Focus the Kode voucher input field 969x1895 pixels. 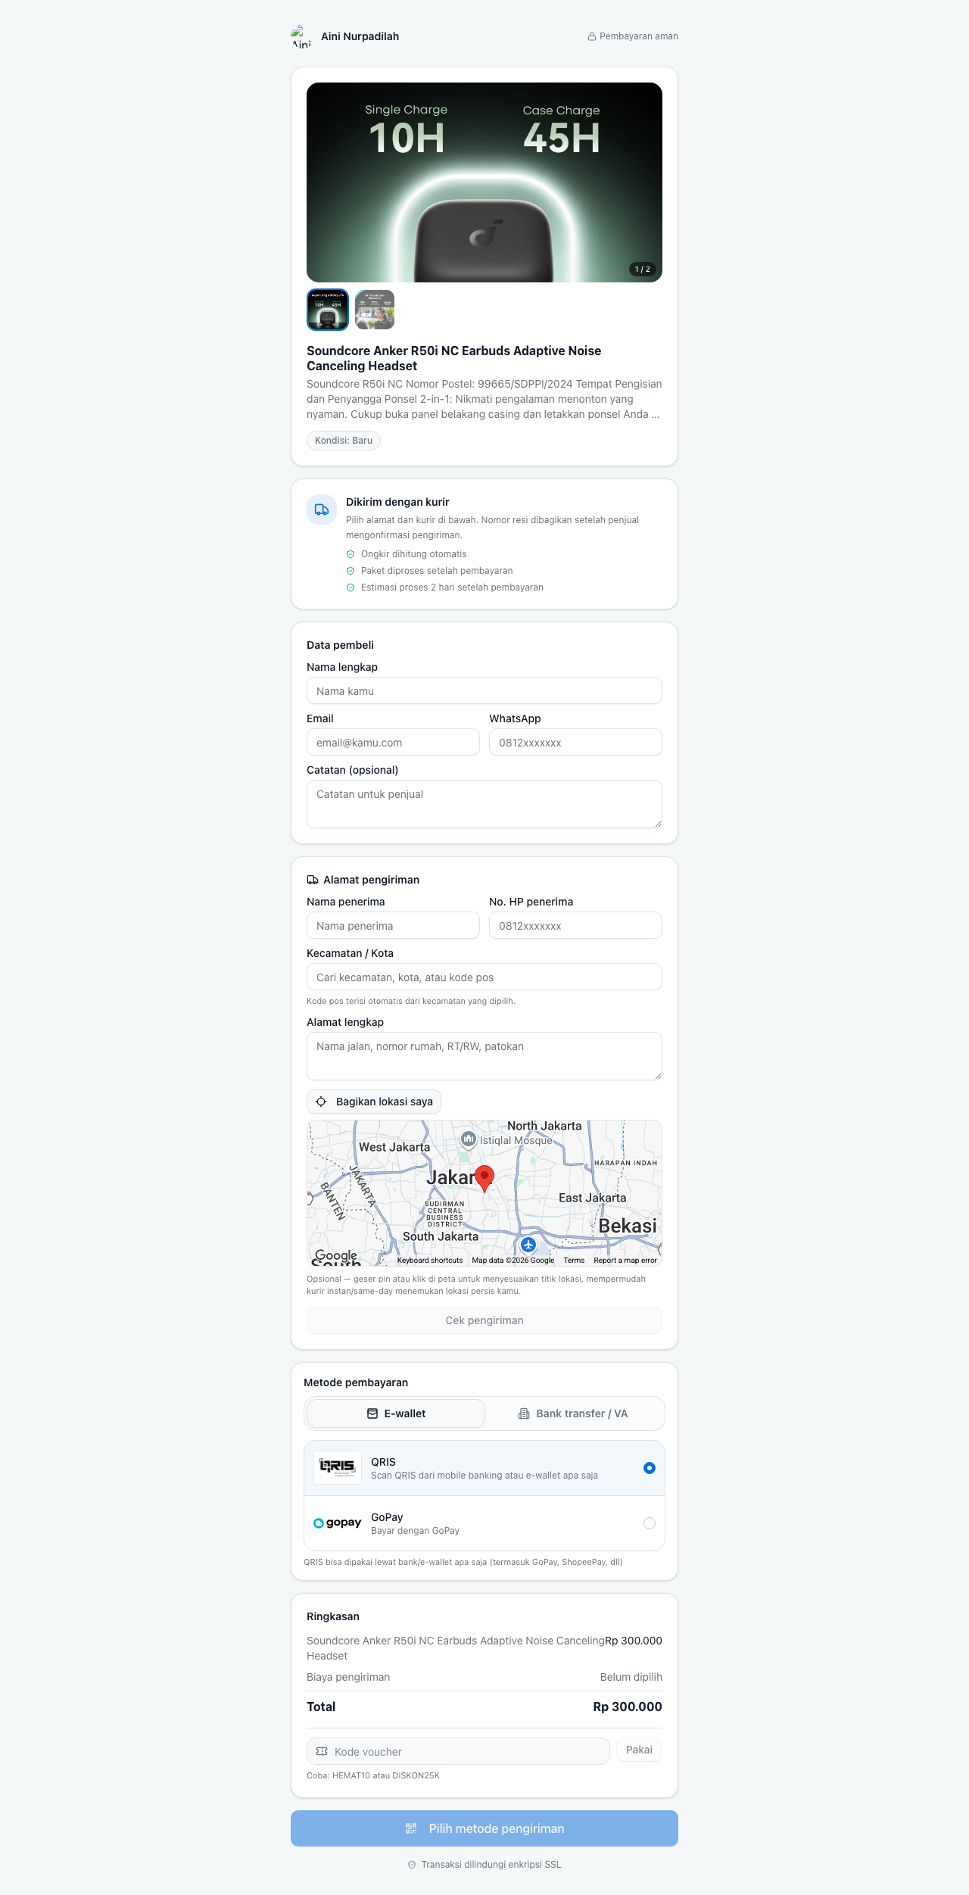coord(458,1751)
